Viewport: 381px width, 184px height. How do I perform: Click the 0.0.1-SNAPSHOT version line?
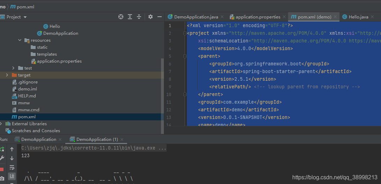coord(244,118)
